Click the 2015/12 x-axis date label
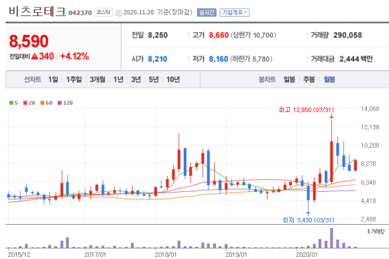The image size is (389, 259). point(19,255)
